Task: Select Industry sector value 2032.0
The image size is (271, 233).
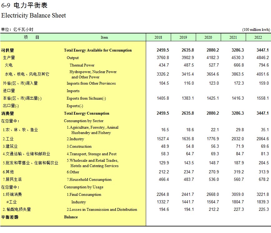Action: tap(238, 139)
